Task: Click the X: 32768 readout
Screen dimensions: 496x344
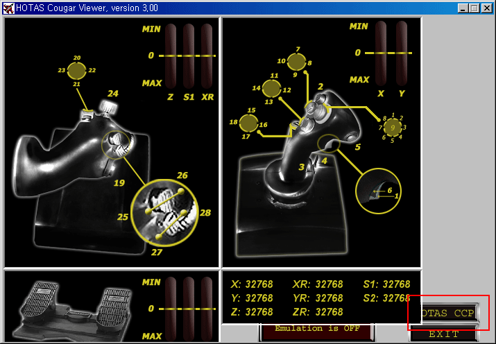Action: tap(252, 284)
